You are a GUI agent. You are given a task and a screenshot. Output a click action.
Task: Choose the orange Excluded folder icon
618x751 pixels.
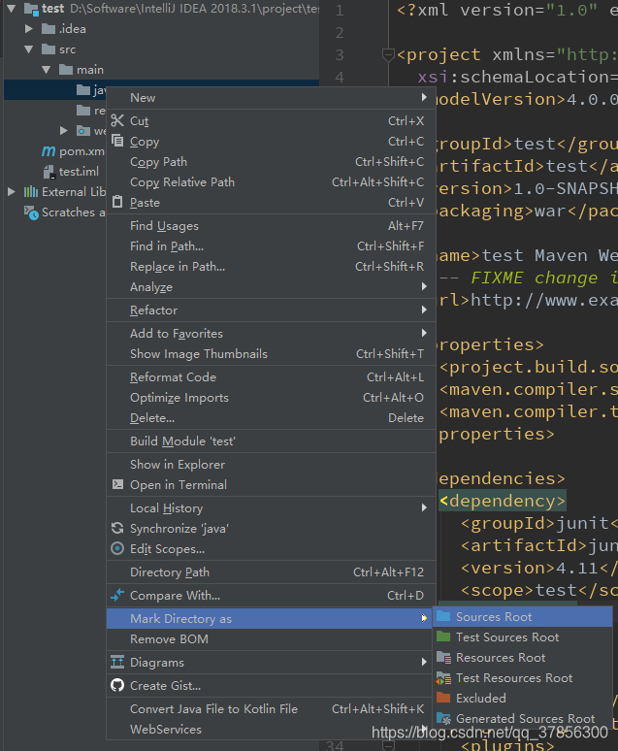point(443,698)
